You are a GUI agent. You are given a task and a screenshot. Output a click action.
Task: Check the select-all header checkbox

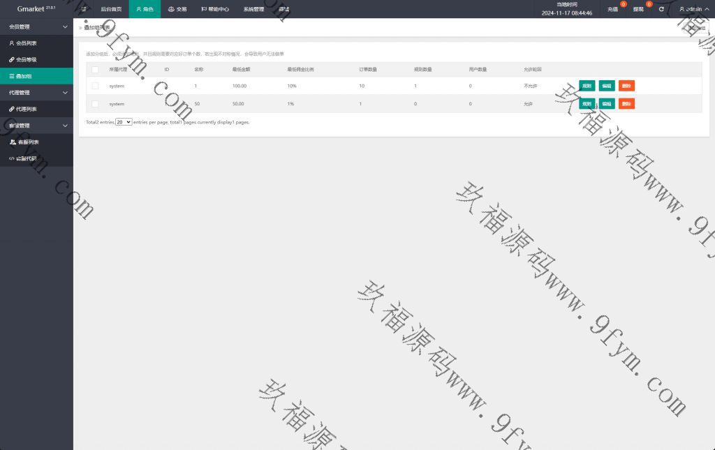coord(95,70)
